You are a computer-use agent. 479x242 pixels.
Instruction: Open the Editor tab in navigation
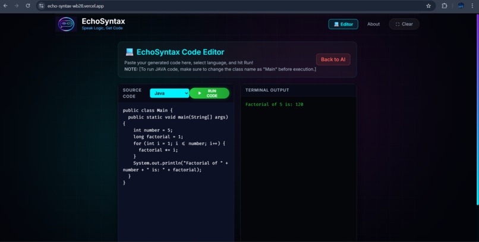(x=343, y=24)
